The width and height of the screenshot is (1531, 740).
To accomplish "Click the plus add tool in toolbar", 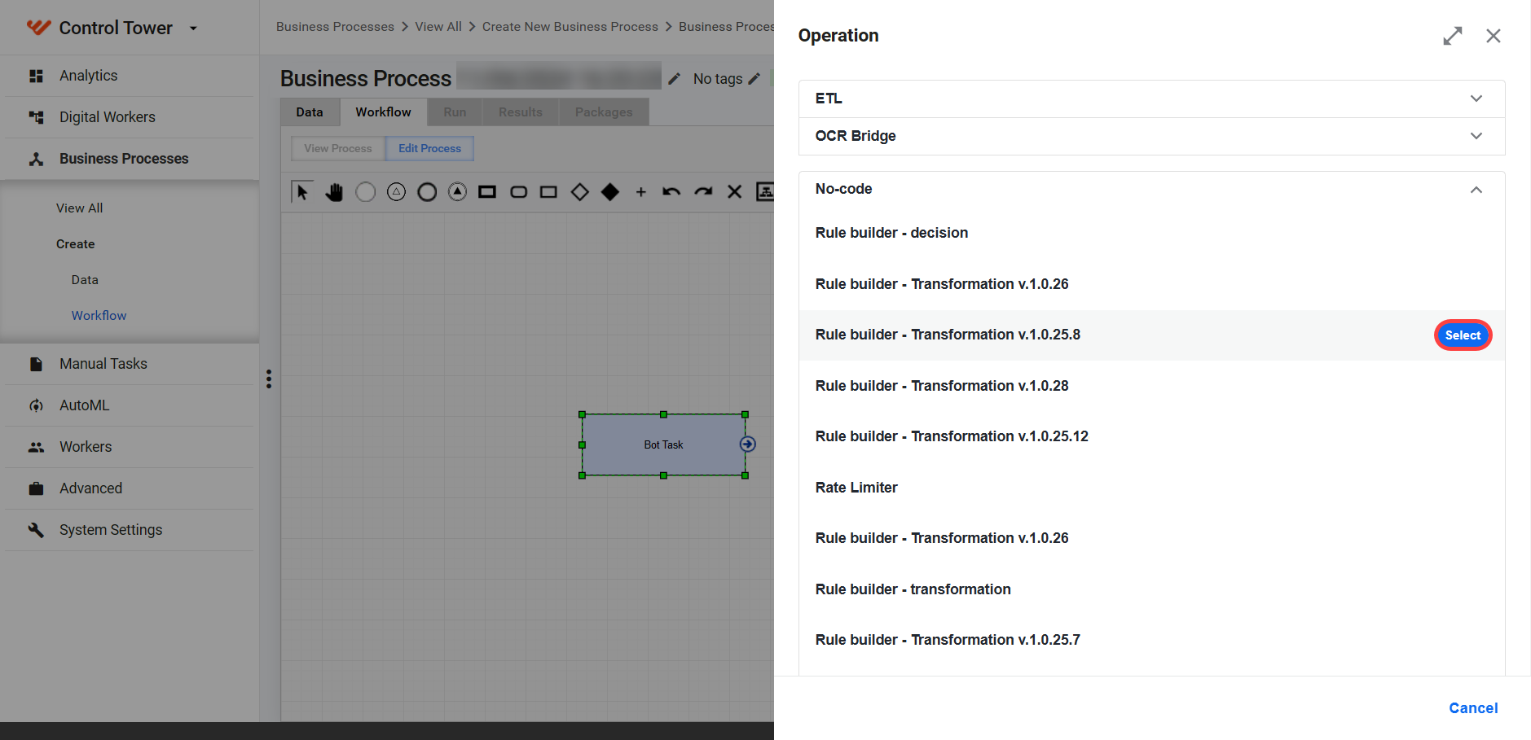I will coord(641,192).
